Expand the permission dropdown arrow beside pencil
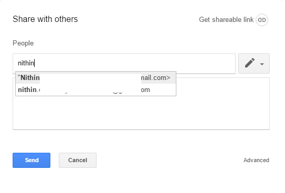Image resolution: width=285 pixels, height=193 pixels. 262,64
